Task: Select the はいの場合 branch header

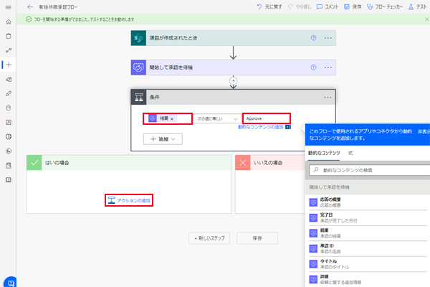Action: coord(129,163)
